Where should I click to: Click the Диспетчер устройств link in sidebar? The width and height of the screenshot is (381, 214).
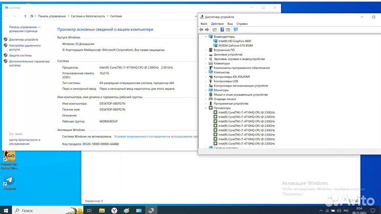click(x=23, y=39)
